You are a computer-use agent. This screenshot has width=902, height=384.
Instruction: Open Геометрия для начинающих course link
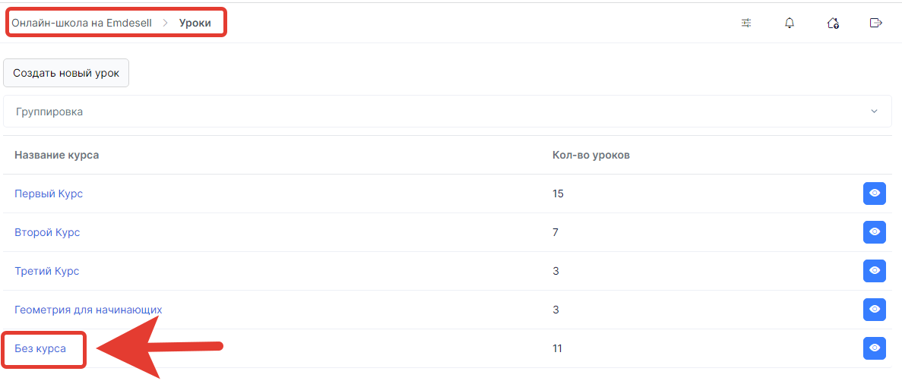point(88,310)
